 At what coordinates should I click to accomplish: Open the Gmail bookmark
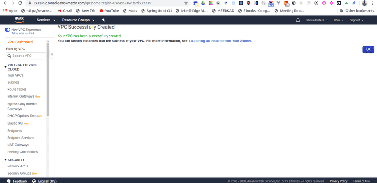[x=65, y=11]
